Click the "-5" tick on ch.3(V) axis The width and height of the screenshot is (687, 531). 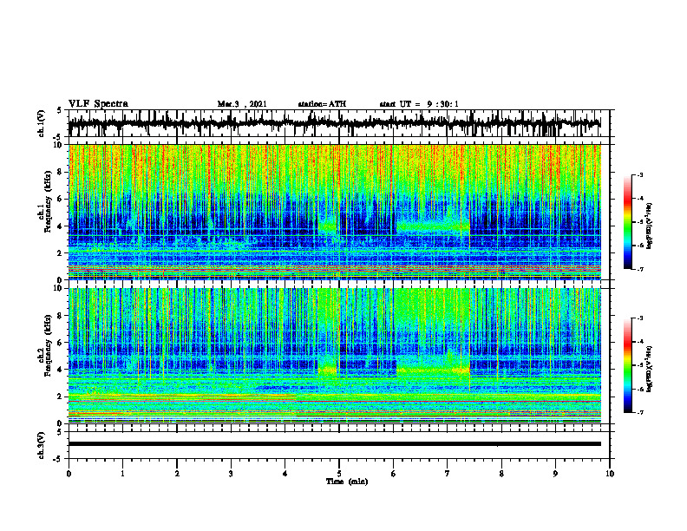57,458
